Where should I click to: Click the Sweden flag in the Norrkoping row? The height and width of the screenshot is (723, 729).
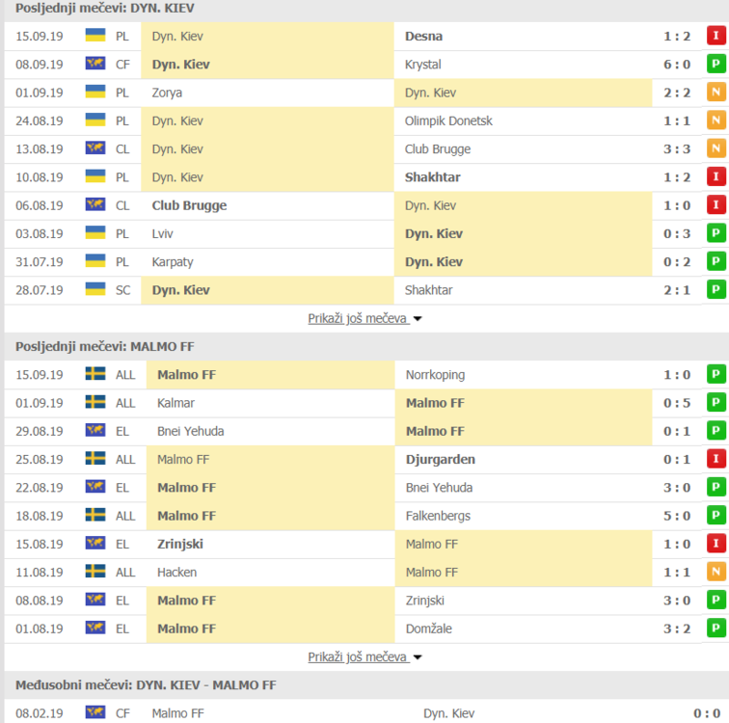[x=95, y=374]
